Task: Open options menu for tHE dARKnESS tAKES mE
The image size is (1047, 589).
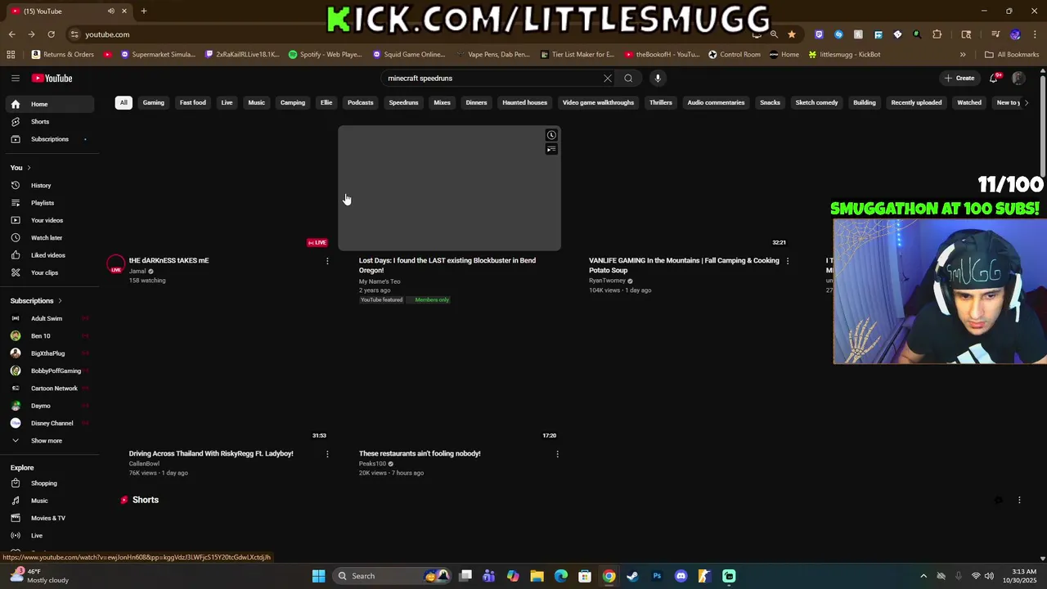Action: tap(327, 261)
